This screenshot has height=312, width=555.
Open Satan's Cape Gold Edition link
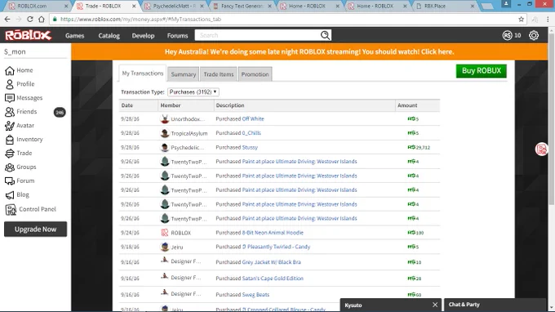[273, 279]
